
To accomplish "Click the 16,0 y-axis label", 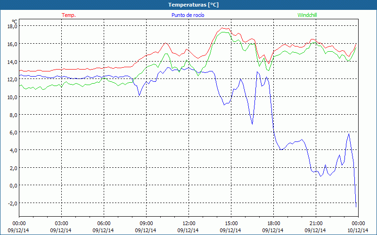I will 12,44.
